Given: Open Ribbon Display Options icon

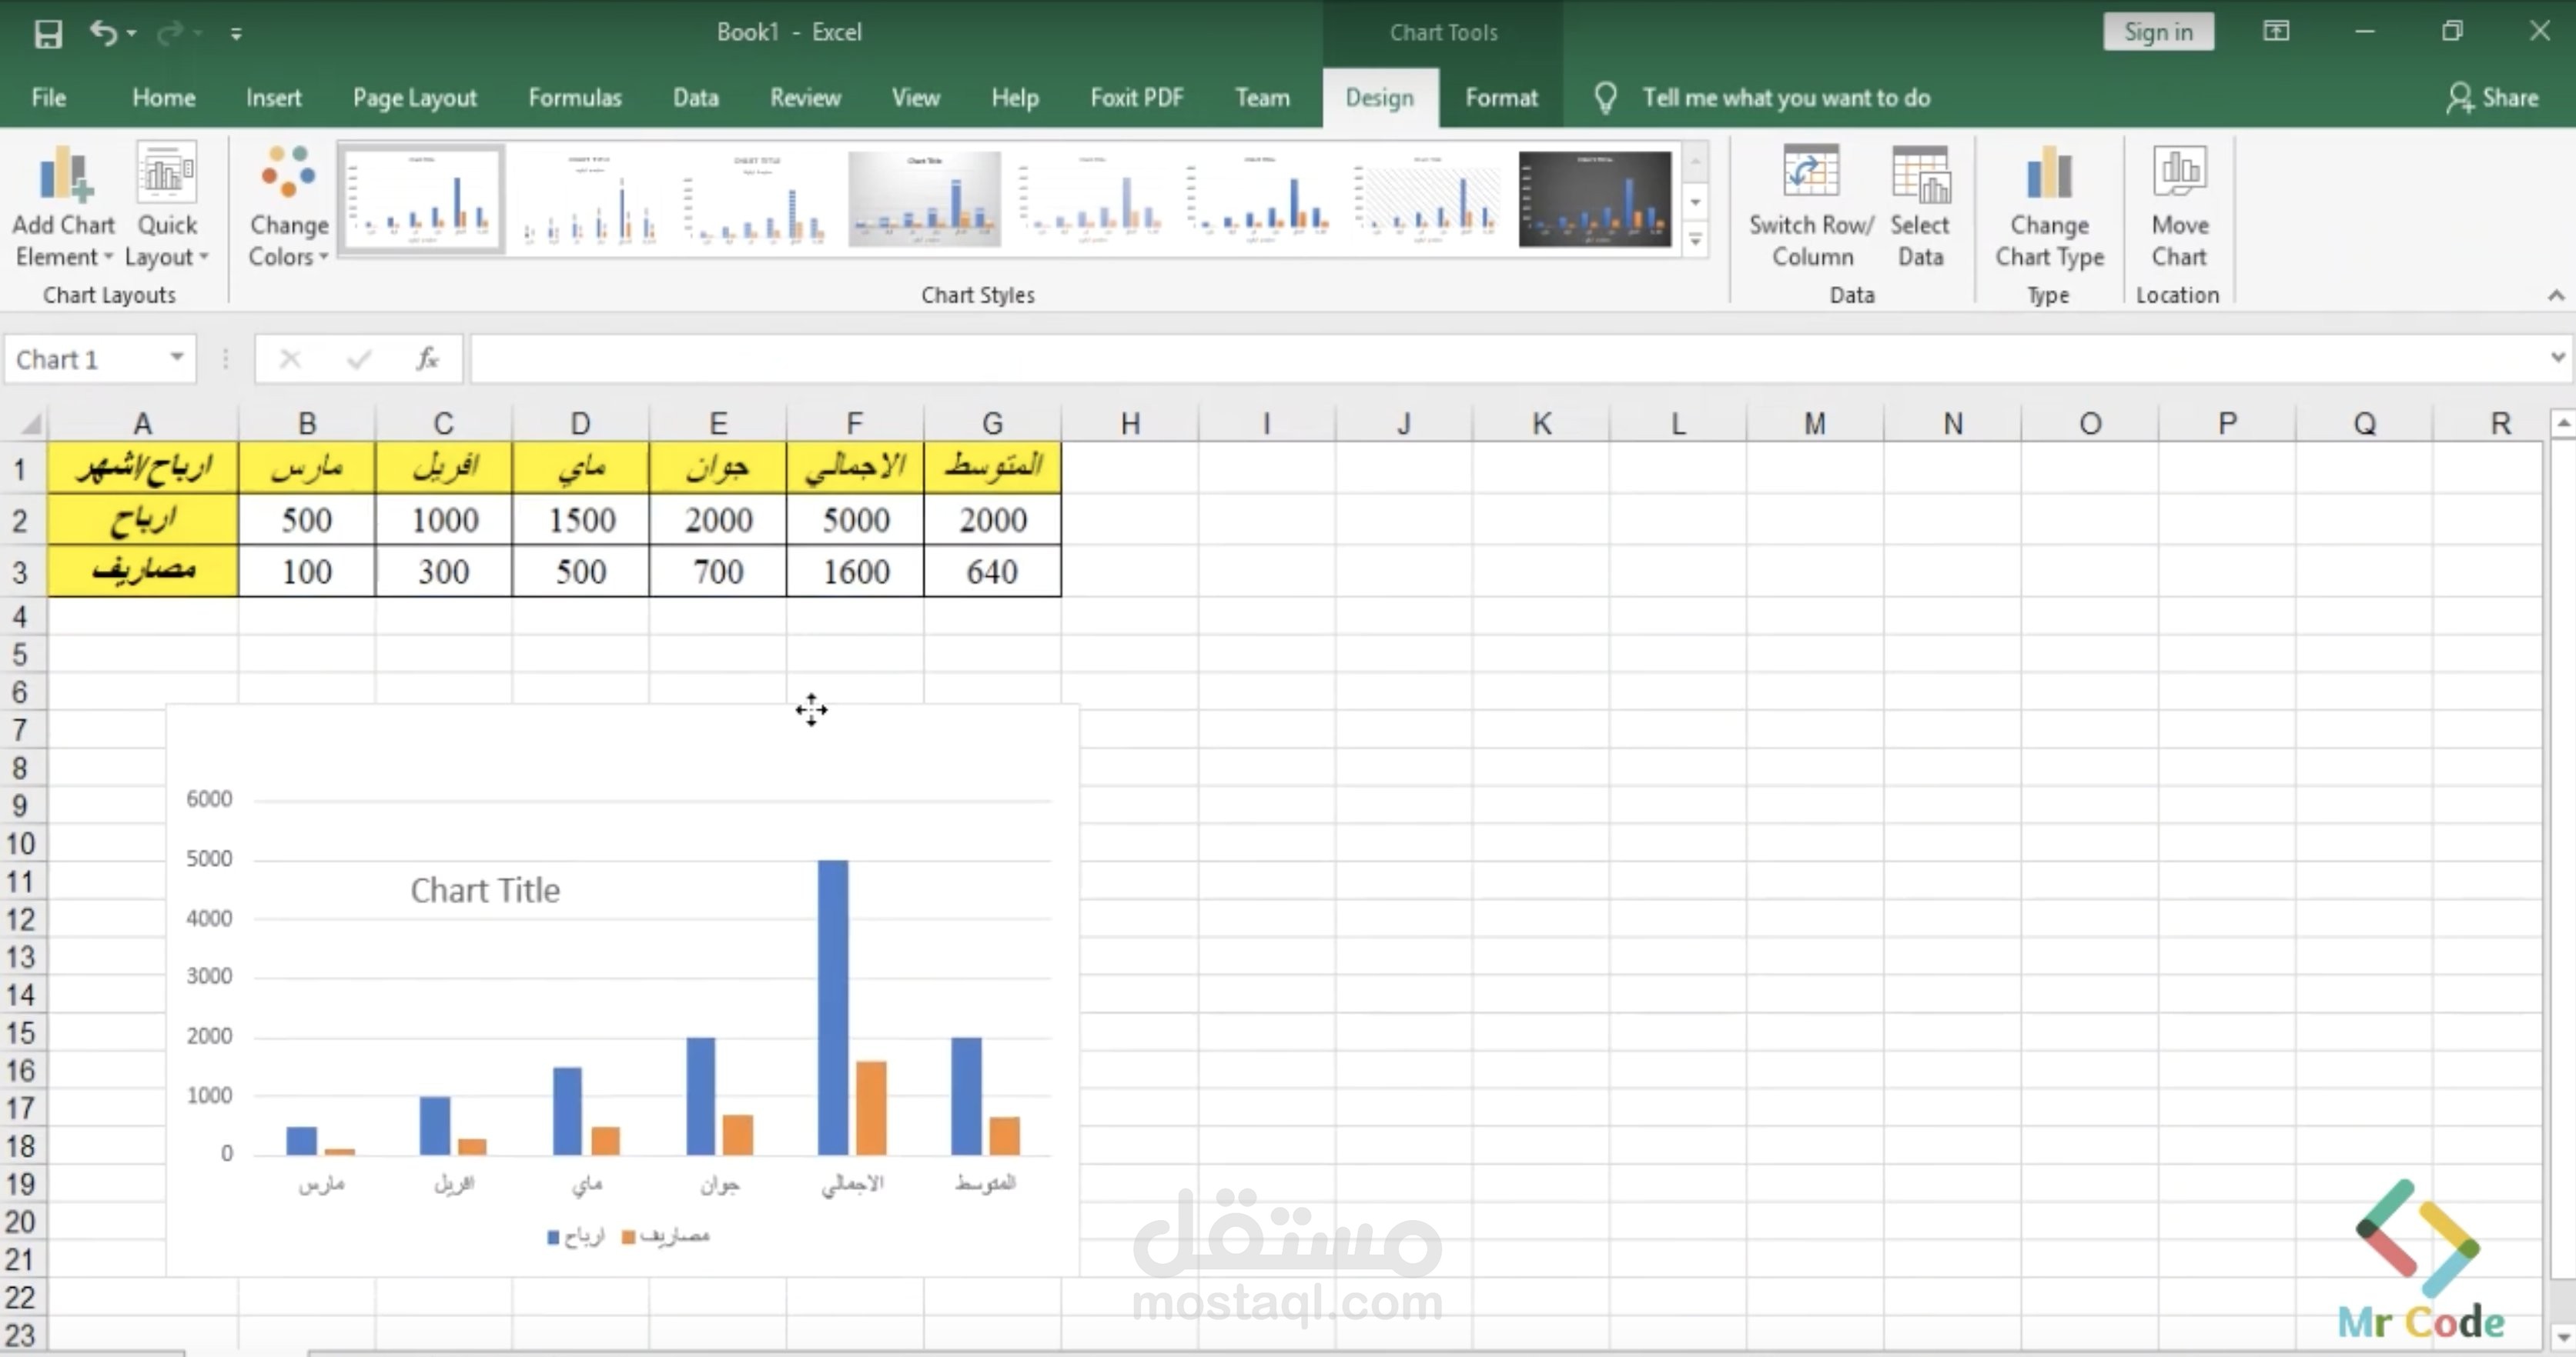Looking at the screenshot, I should pyautogui.click(x=2276, y=32).
